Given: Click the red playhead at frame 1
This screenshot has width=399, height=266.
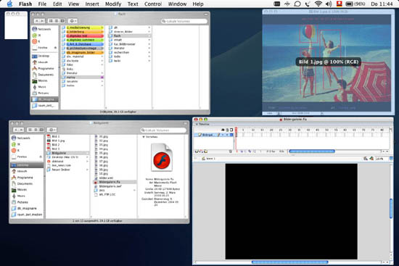Looking at the screenshot, I should tap(236, 130).
